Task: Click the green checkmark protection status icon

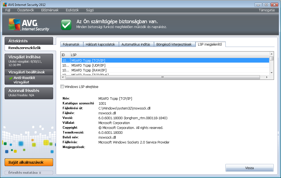Action: coord(66,25)
